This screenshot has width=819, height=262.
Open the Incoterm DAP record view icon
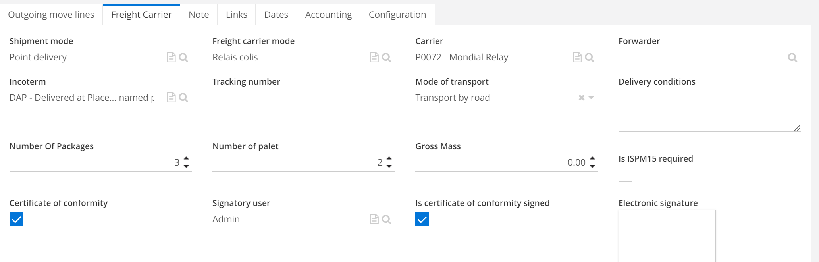pyautogui.click(x=172, y=97)
